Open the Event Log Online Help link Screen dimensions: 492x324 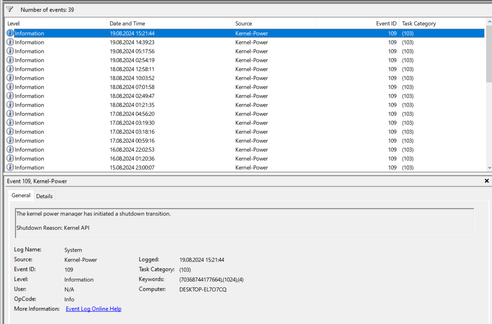point(93,309)
